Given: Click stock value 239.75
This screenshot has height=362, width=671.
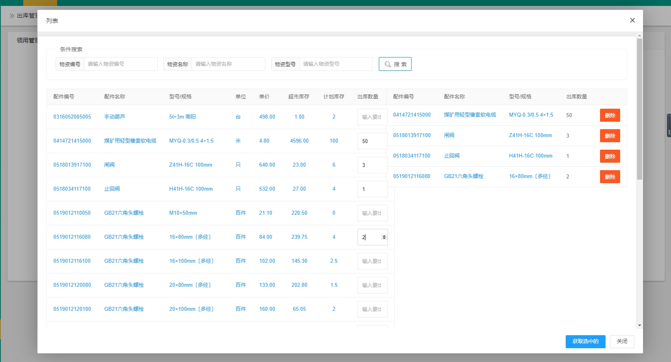Looking at the screenshot, I should click(x=300, y=237).
